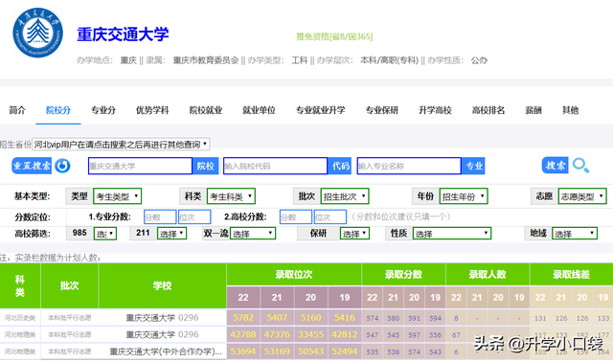The height and width of the screenshot is (362, 613).
Task: Click the 重庆交通大学 title heading
Action: coord(123,34)
